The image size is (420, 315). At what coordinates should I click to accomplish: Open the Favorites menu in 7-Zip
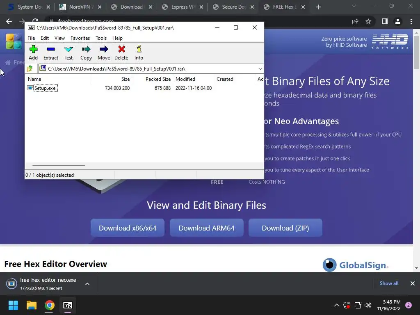point(80,38)
